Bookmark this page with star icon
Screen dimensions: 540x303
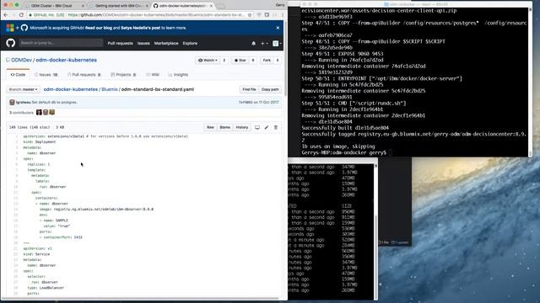pyautogui.click(x=250, y=15)
